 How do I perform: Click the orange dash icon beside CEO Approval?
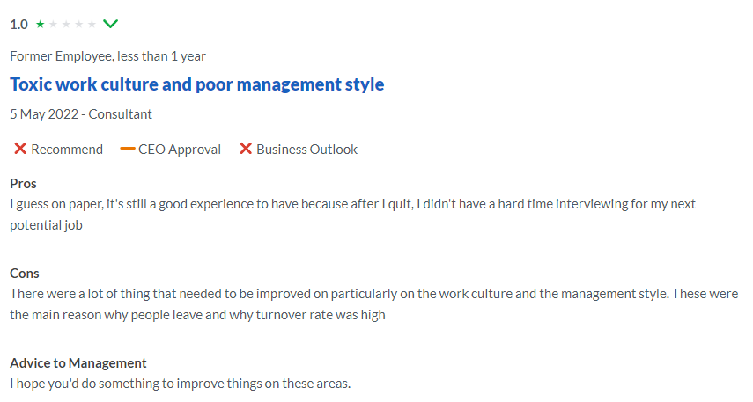point(127,150)
